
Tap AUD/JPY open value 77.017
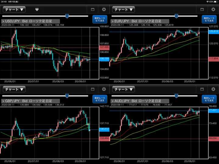[x=133, y=105]
